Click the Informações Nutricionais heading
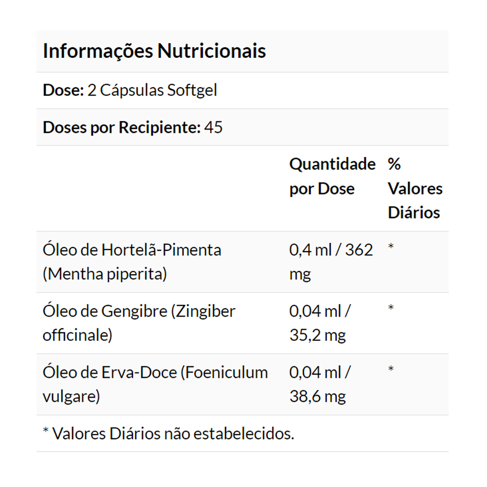Screen dimensions: 487x487 coord(154,51)
